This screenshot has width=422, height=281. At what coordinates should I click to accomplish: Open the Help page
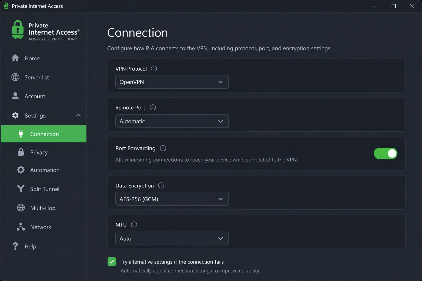[44, 246]
